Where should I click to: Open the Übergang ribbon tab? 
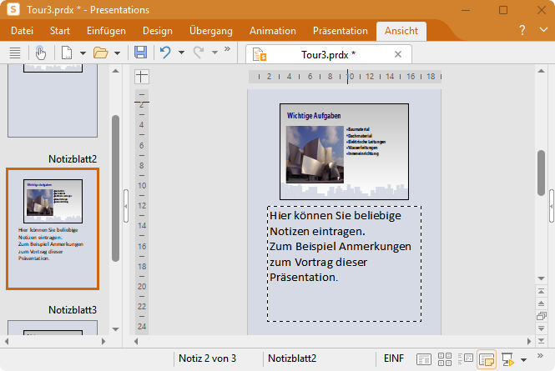[211, 31]
